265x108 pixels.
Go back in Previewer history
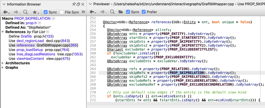click(x=93, y=12)
